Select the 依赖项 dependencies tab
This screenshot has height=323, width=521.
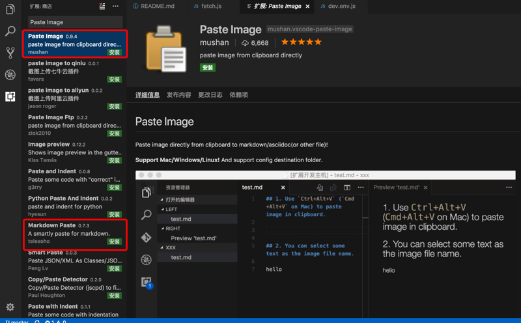(238, 95)
